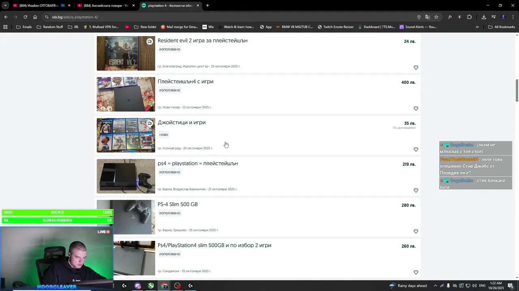519x291 pixels.
Task: Click the FIFA games collection thumbnail
Action: click(x=126, y=135)
